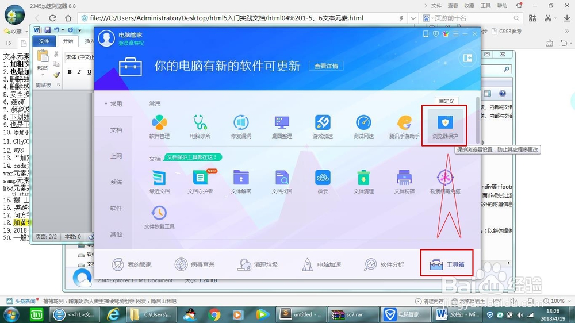Open 修复漏洞 vulnerability repair tool
Screen dimensions: 575x323
pyautogui.click(x=241, y=127)
